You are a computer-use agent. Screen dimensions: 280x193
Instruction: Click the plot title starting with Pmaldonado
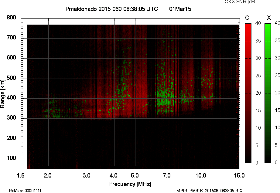[111, 9]
